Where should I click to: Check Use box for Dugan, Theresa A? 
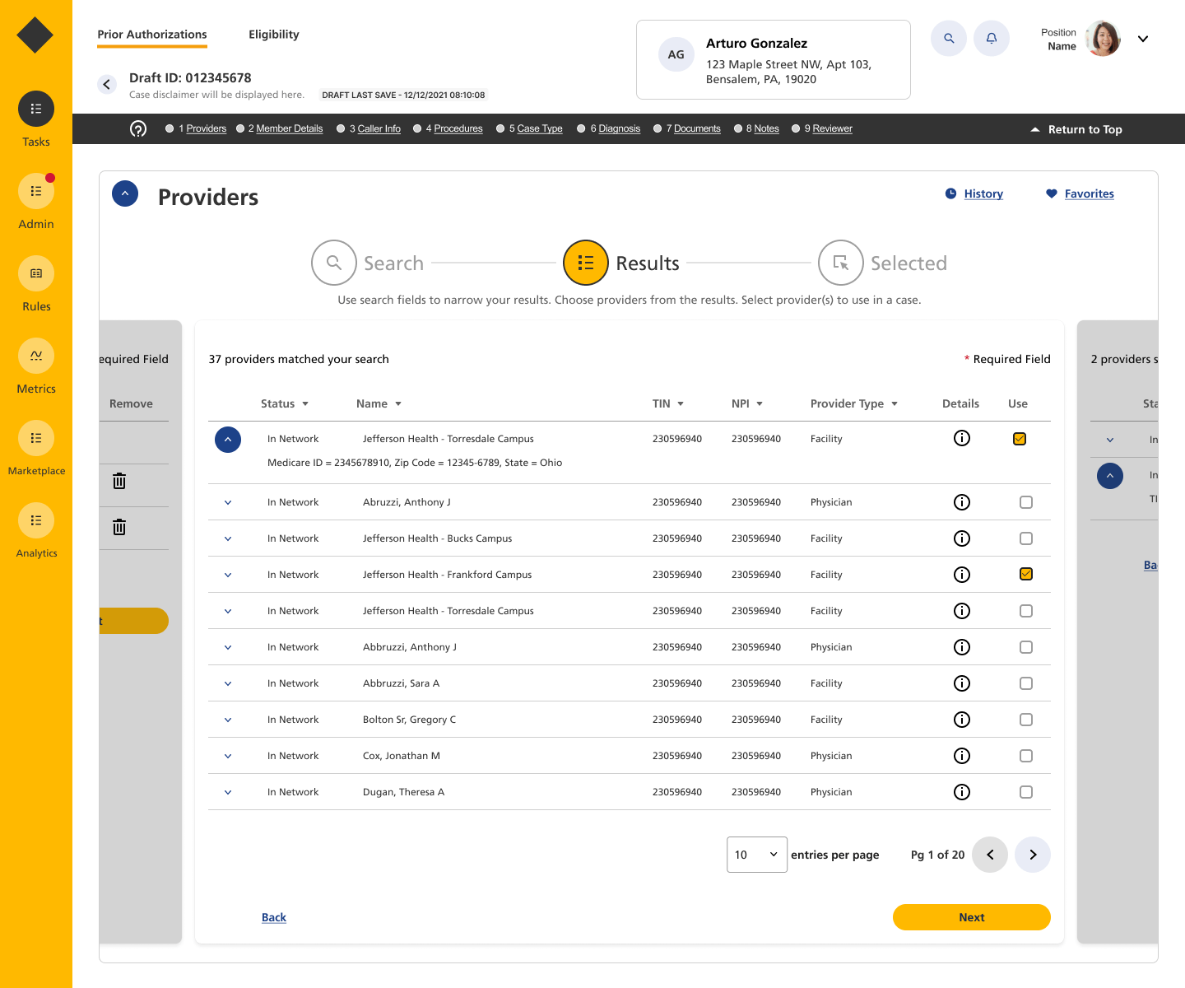(x=1025, y=792)
